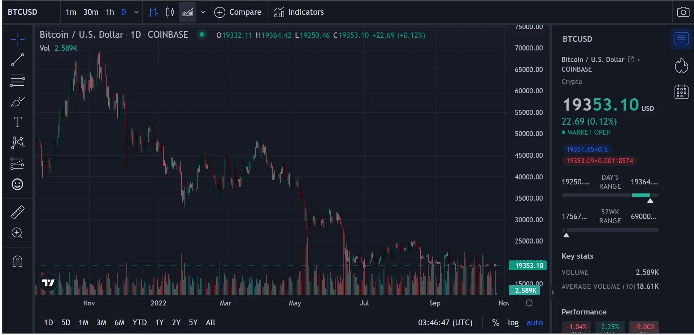Open the chart style dropdown arrow
This screenshot has width=694, height=335.
(x=203, y=12)
